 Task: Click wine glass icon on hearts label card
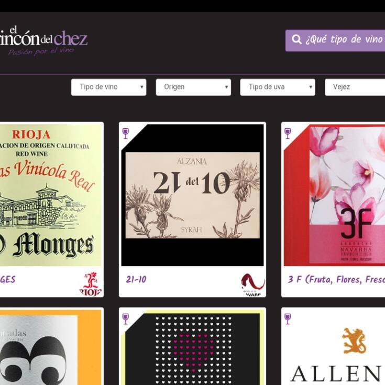[x=126, y=318]
